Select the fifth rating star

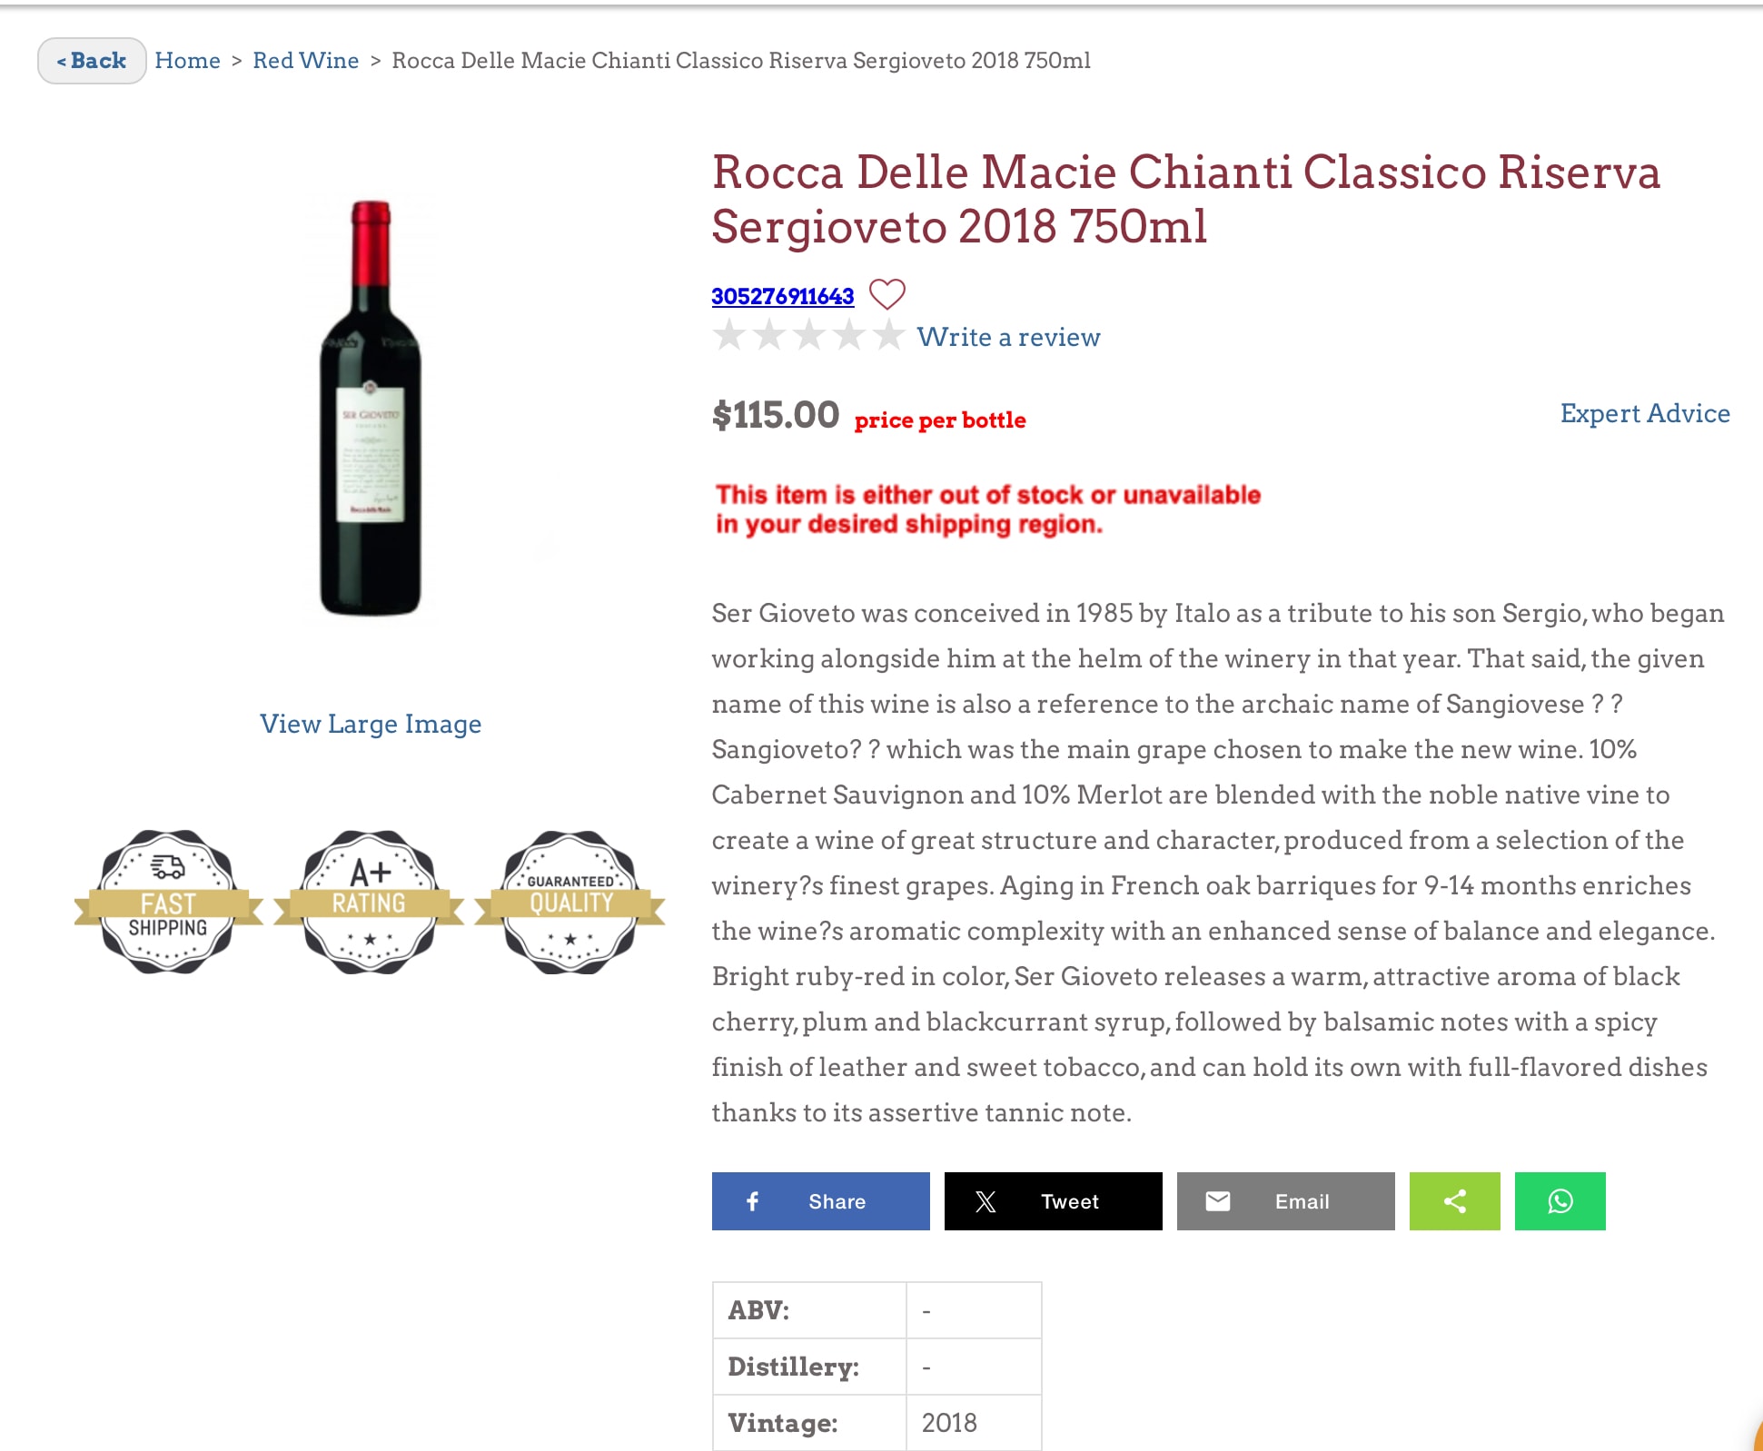pos(888,336)
